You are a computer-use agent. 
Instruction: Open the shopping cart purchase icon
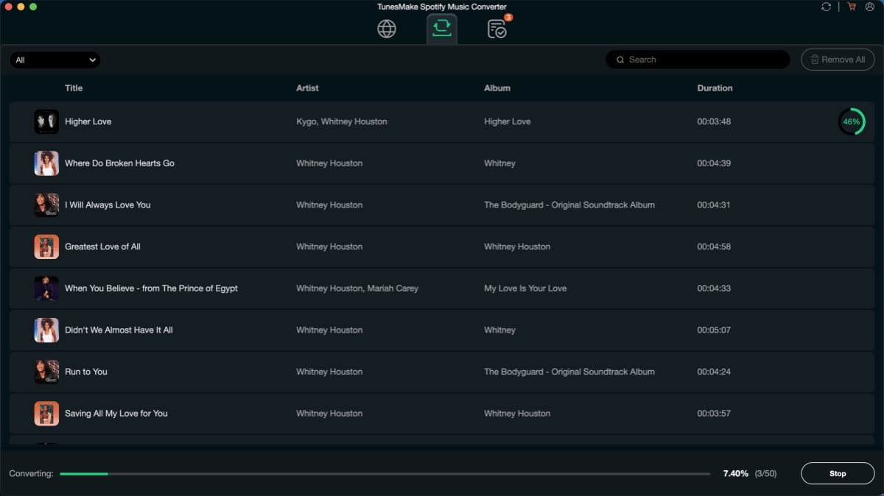coord(852,7)
